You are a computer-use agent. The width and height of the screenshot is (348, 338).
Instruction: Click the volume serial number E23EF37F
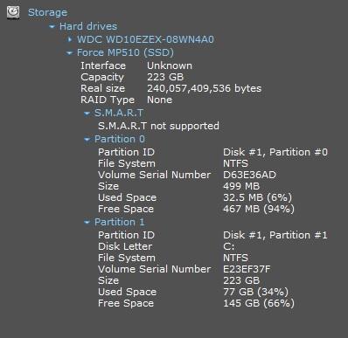pyautogui.click(x=247, y=269)
